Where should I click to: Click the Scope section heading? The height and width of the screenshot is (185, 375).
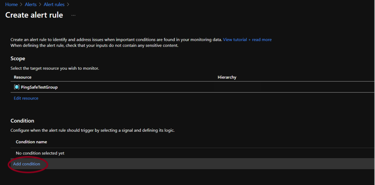coord(18,58)
